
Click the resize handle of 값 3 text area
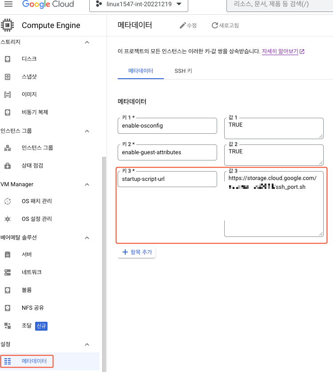point(321,234)
